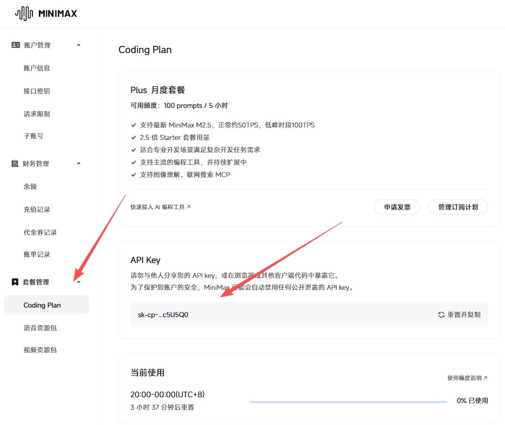View 充值记录 page
This screenshot has width=505, height=425.
pyautogui.click(x=37, y=210)
